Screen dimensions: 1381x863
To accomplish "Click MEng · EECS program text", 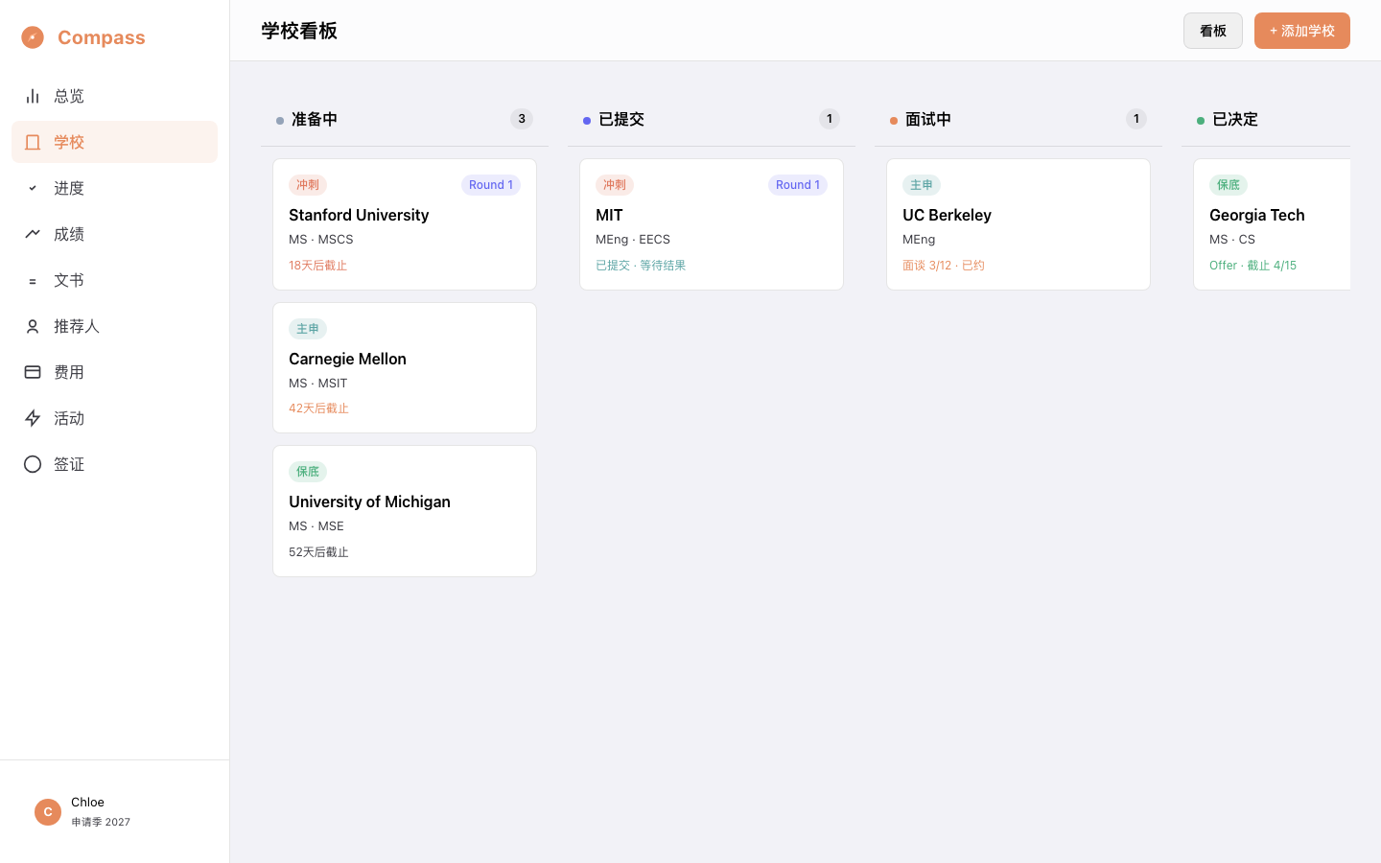I will coord(633,240).
